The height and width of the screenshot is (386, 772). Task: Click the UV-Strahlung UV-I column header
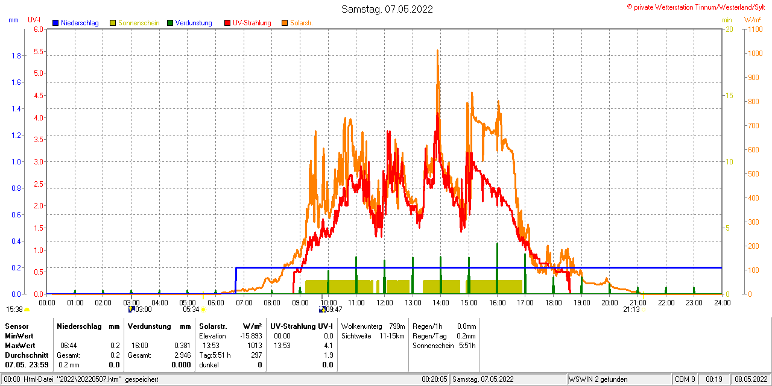point(302,326)
